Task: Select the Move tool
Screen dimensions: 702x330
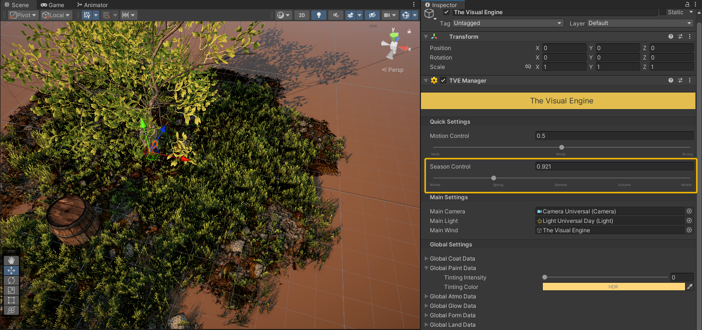Action: tap(12, 271)
